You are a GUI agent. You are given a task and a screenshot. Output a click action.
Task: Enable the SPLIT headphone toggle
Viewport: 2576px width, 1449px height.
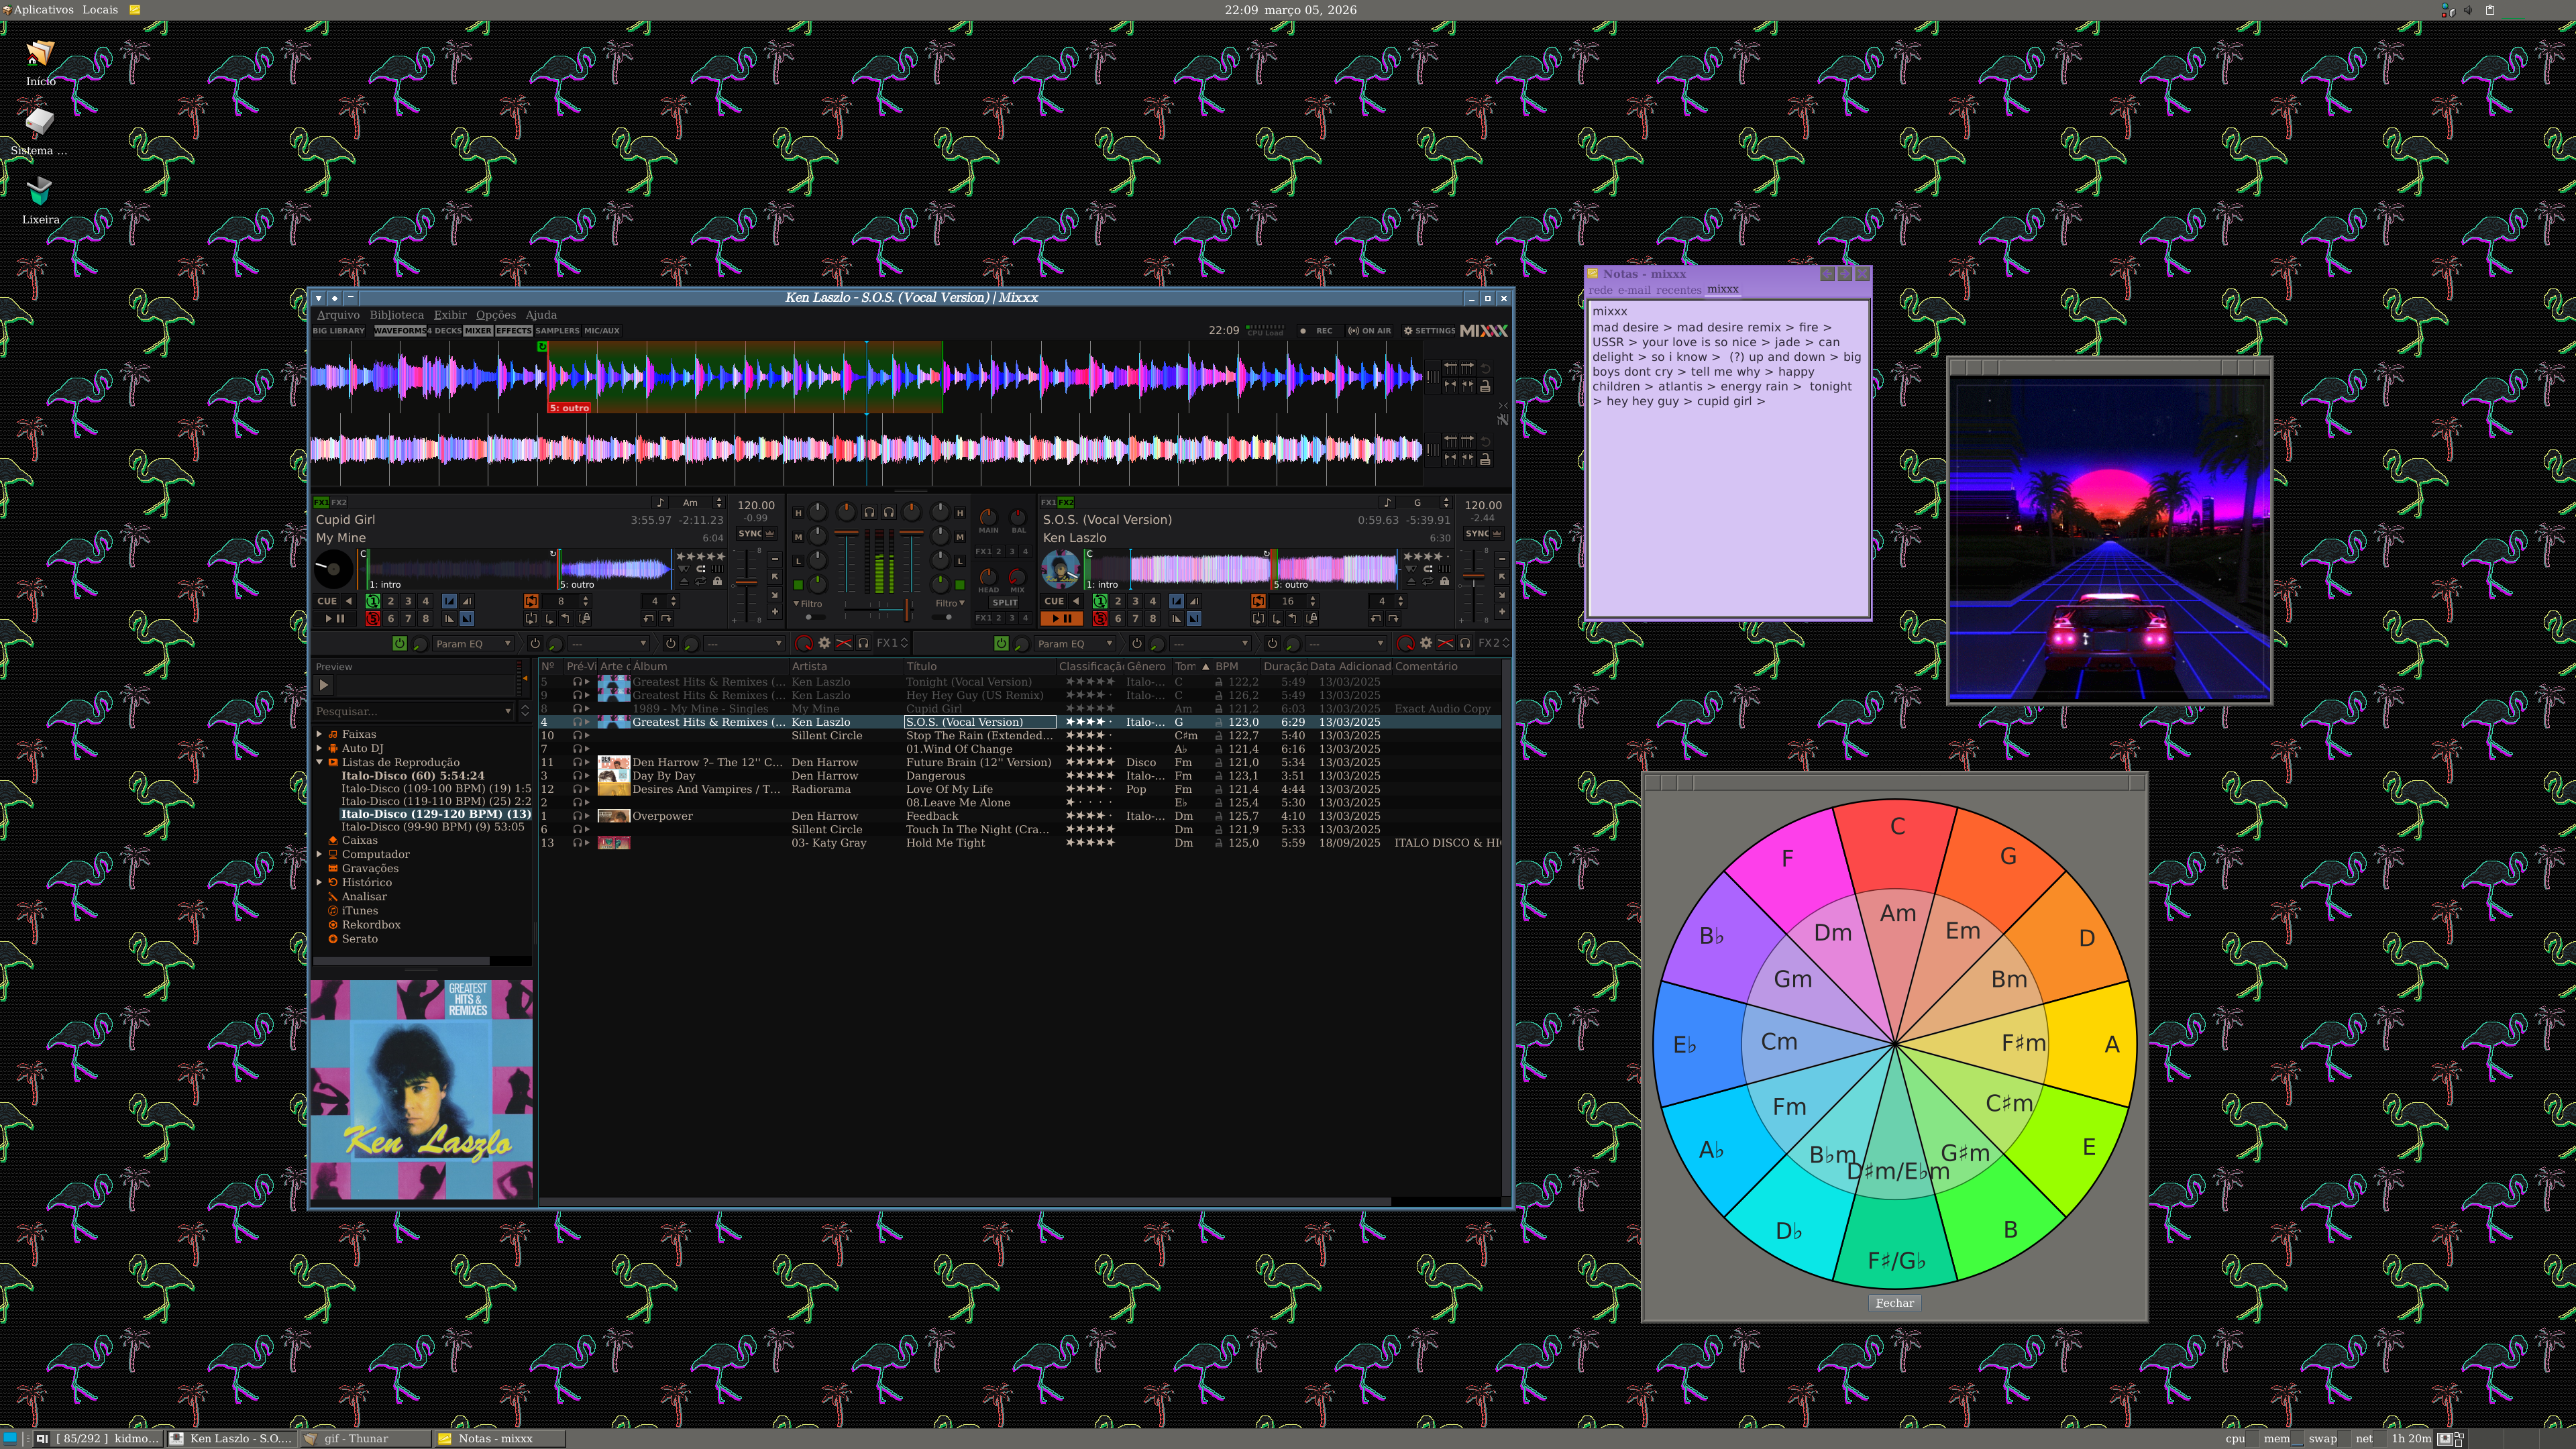[1004, 603]
